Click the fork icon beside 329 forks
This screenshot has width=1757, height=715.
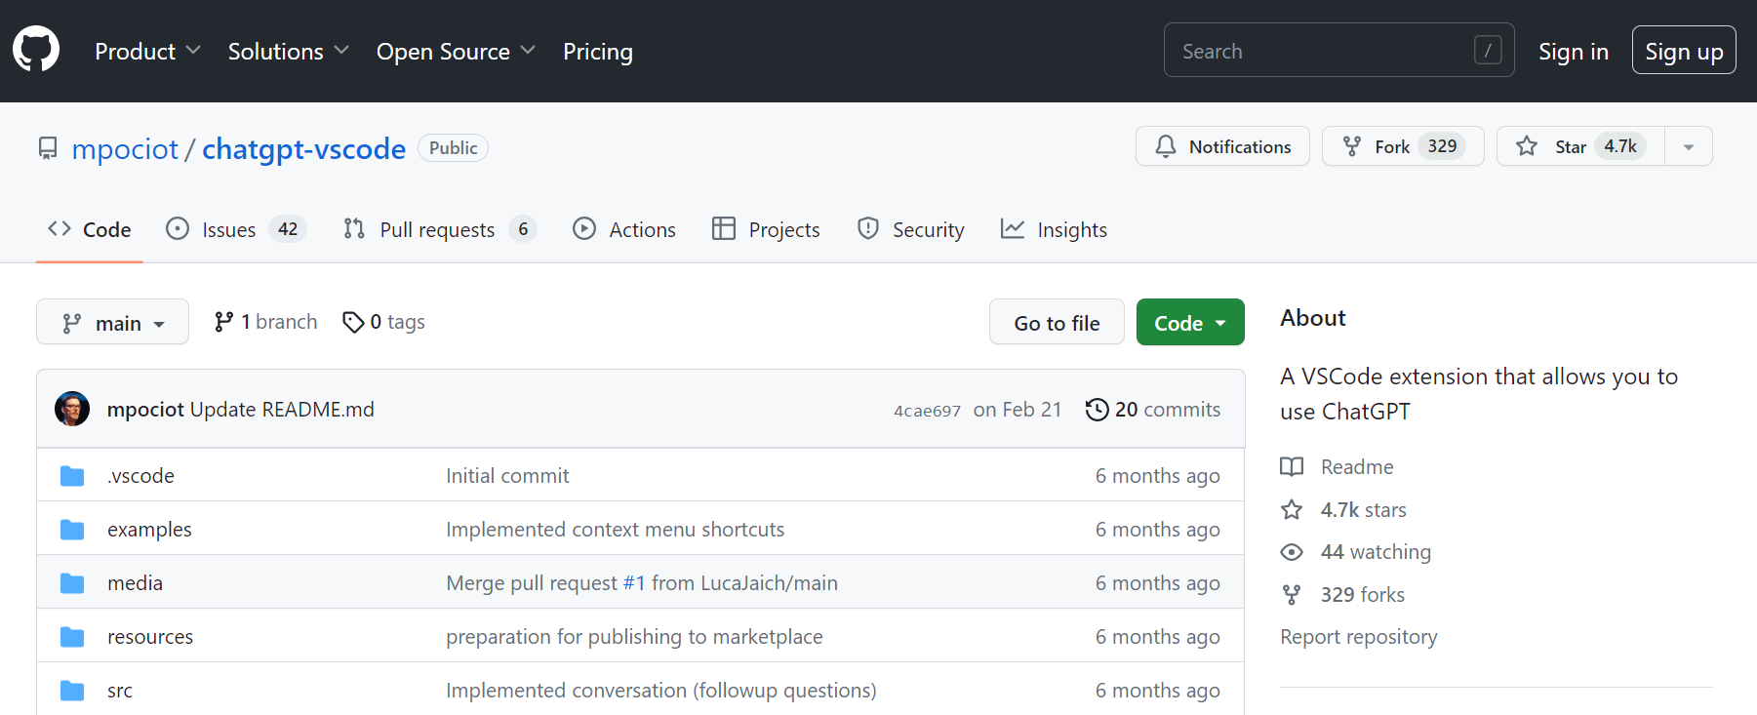1292,595
